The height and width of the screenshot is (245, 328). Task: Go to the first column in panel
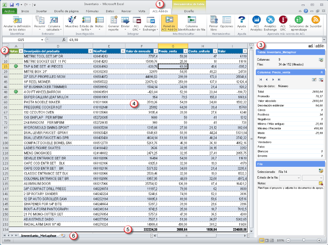pyautogui.click(x=262, y=79)
